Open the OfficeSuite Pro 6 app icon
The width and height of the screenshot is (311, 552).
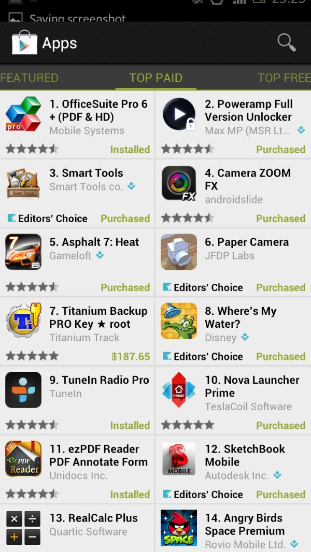pyautogui.click(x=23, y=114)
